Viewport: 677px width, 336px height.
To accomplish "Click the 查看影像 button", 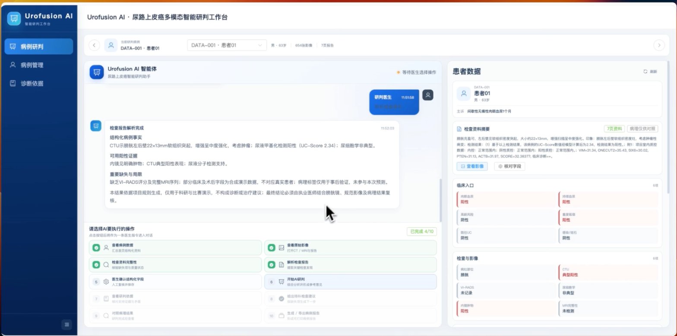I will (472, 166).
